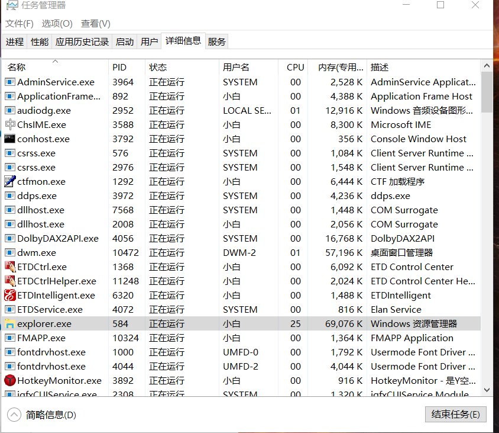This screenshot has width=499, height=433.
Task: Click memory value 16,768 K
Action: click(344, 239)
